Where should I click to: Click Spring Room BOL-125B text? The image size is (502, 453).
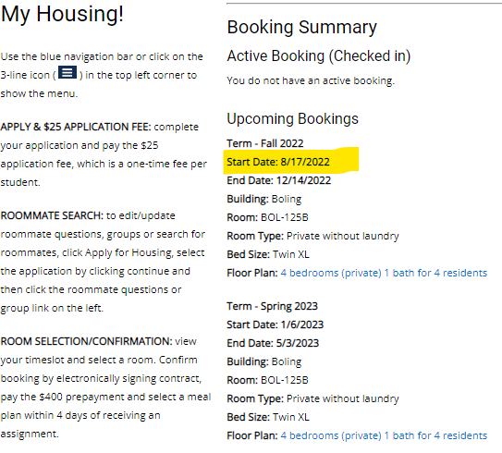click(x=268, y=380)
